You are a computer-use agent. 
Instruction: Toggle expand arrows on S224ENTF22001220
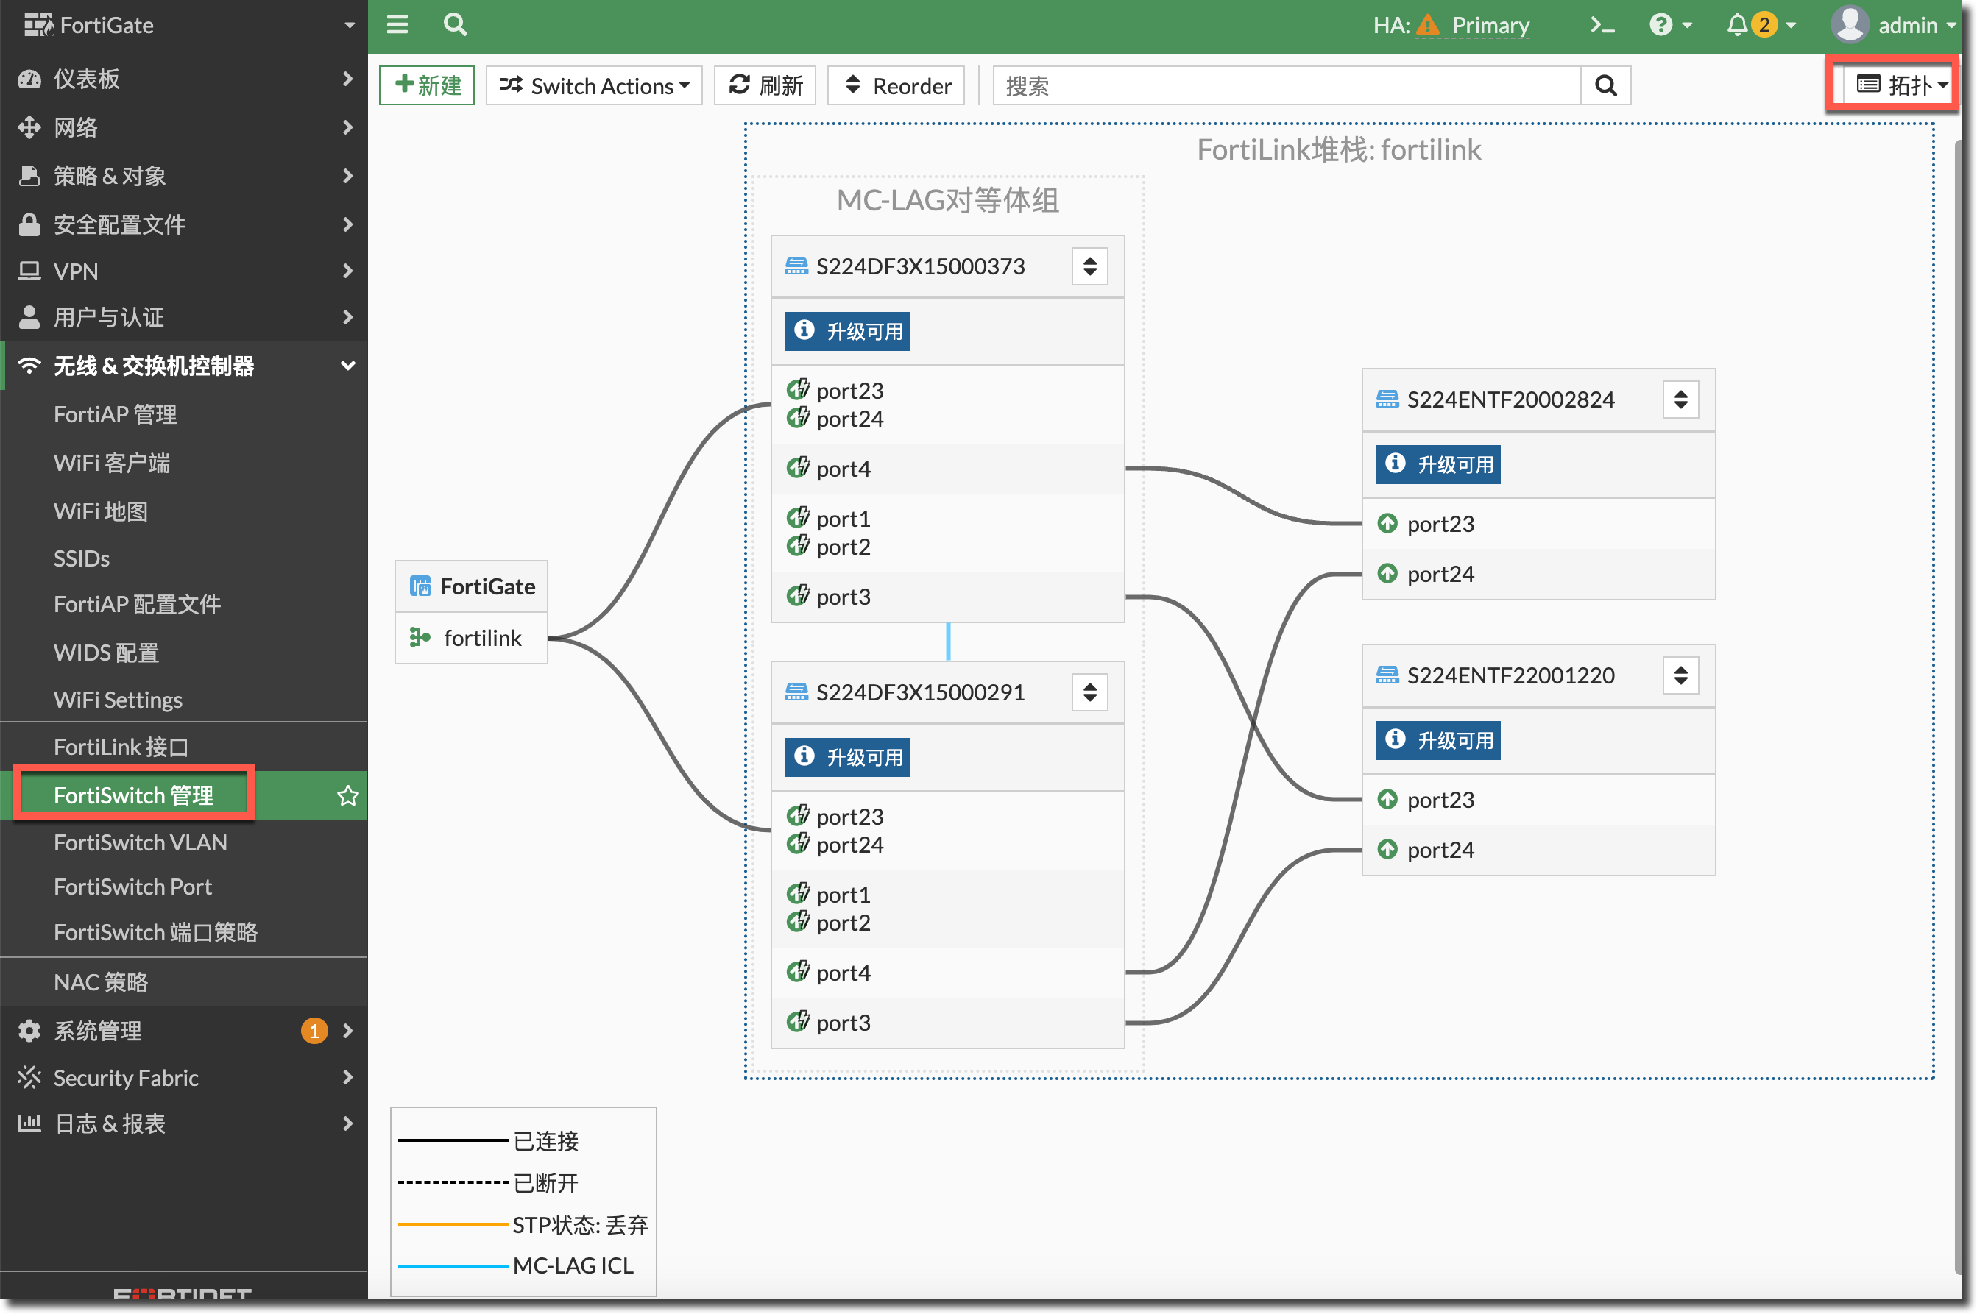pyautogui.click(x=1680, y=675)
